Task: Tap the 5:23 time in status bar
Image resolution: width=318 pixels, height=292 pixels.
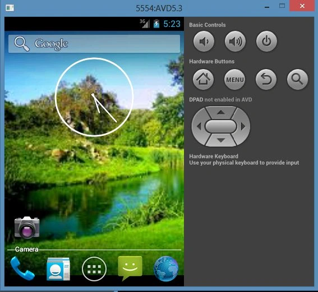Action: [172, 24]
